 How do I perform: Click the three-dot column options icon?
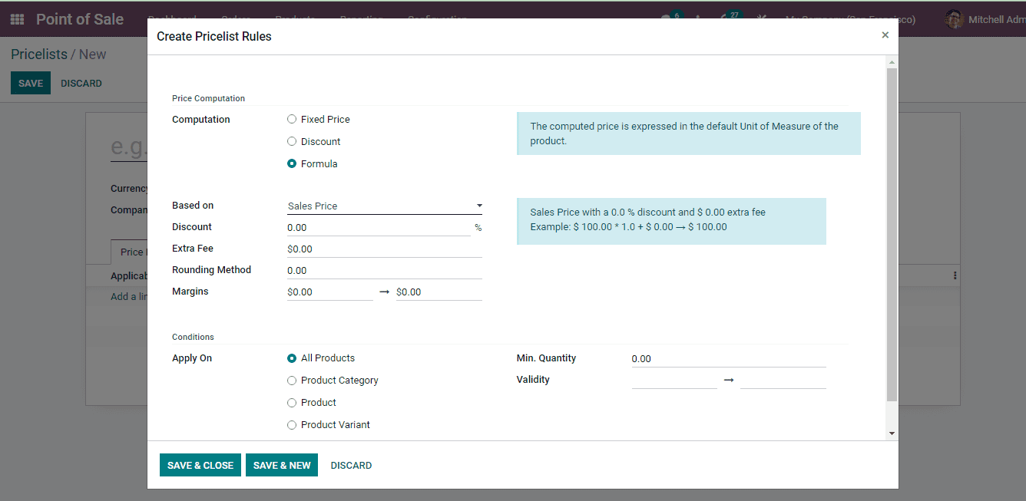(955, 275)
